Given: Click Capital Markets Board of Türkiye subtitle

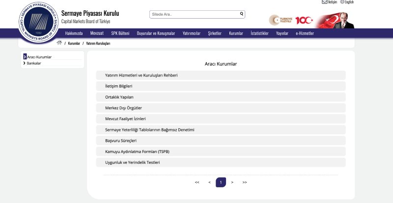Looking at the screenshot, I should pos(85,22).
